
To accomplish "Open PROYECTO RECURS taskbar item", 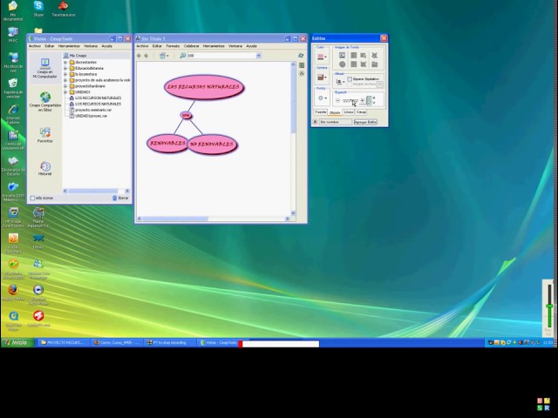I will tap(62, 342).
